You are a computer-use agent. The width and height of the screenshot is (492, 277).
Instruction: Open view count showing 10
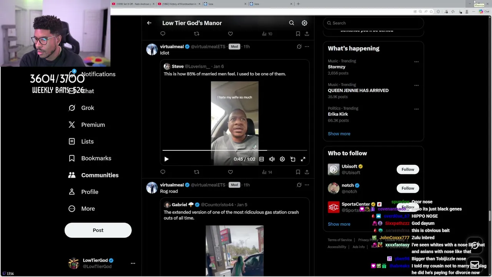[267, 34]
